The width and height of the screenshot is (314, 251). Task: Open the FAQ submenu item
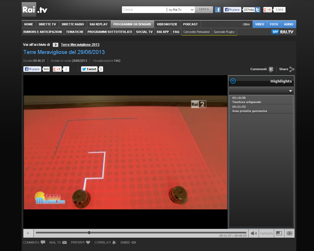point(176,32)
